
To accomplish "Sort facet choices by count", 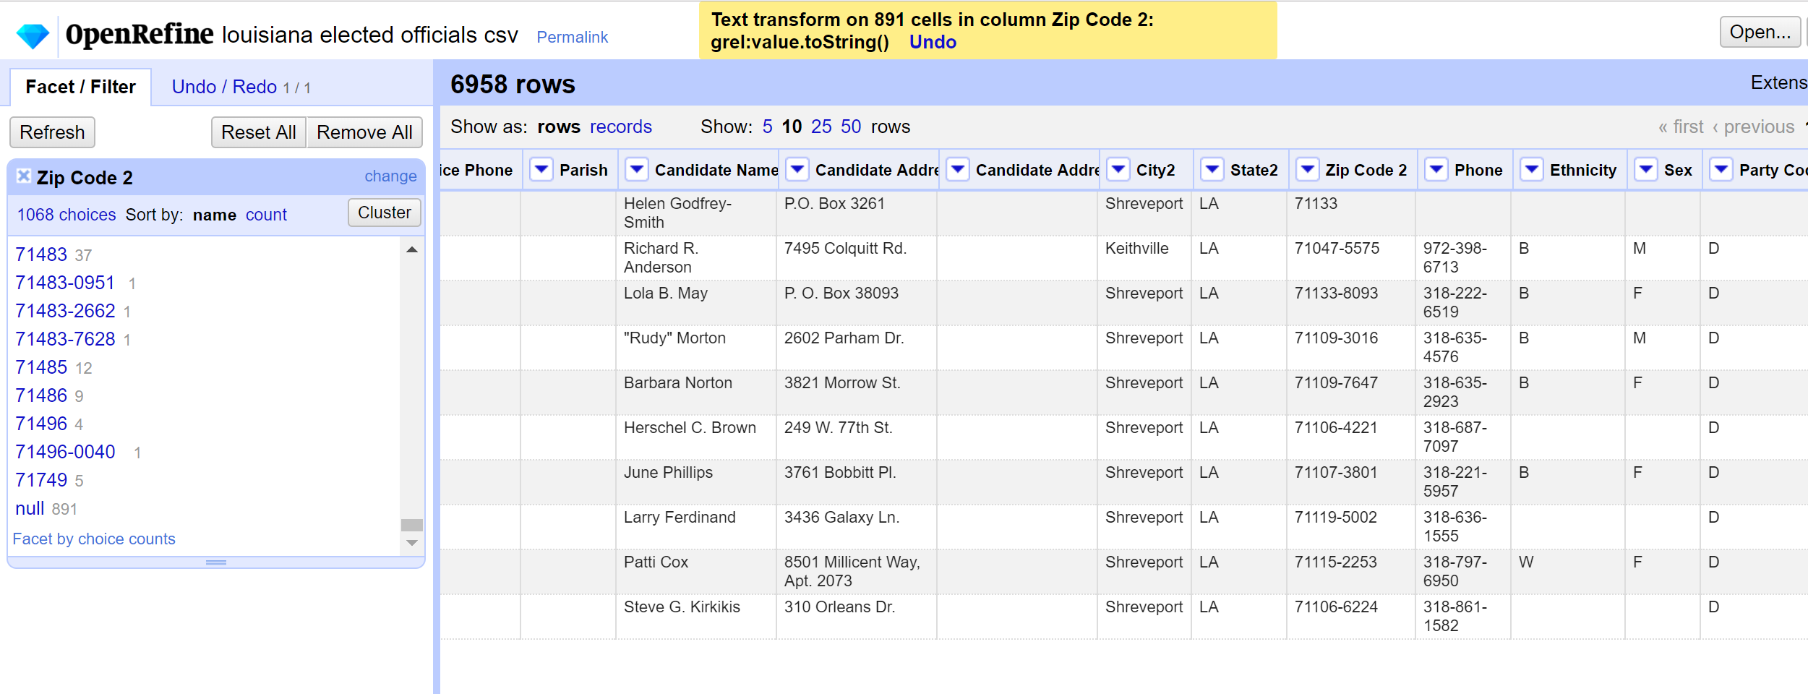I will point(266,215).
